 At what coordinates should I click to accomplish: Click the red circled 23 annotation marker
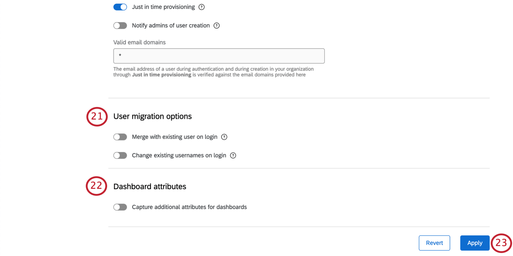pyautogui.click(x=502, y=243)
